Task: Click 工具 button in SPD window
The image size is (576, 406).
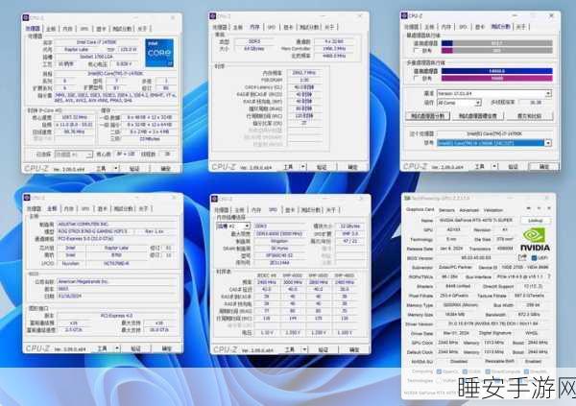Action: tap(290, 349)
